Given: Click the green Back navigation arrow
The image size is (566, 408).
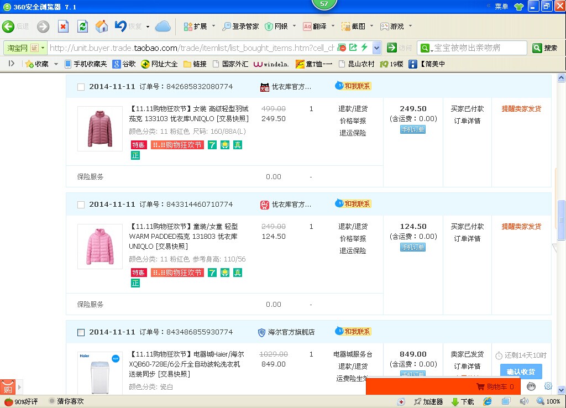Looking at the screenshot, I should pyautogui.click(x=8, y=27).
